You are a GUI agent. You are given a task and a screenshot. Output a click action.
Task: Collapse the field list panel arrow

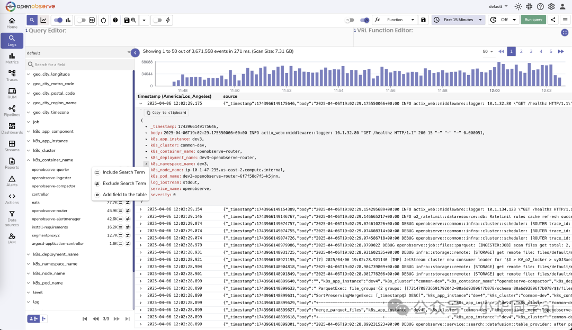coord(135,53)
